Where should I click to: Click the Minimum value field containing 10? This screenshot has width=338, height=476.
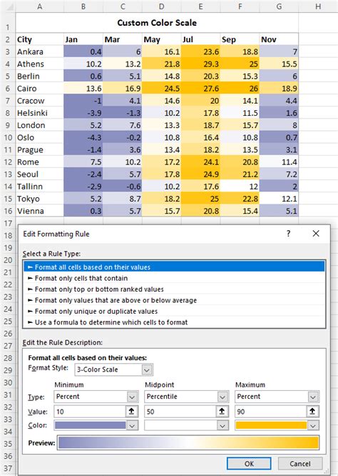(90, 412)
